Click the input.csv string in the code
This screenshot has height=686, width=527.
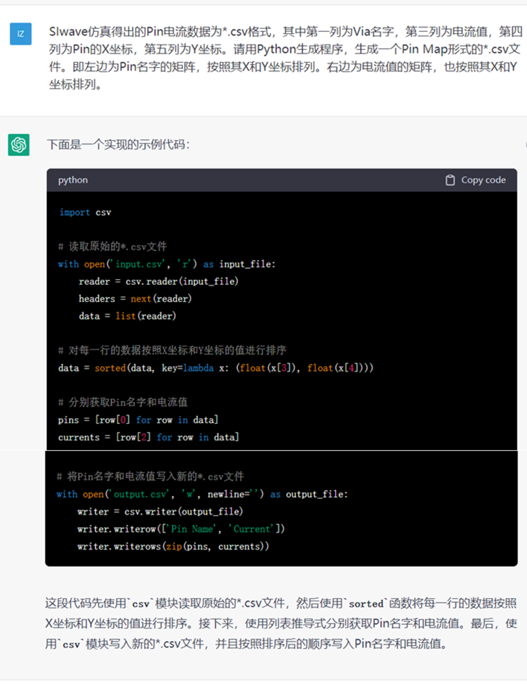click(x=138, y=264)
